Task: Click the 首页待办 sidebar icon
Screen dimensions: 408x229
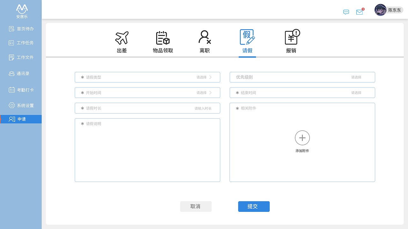Action: tap(11, 29)
